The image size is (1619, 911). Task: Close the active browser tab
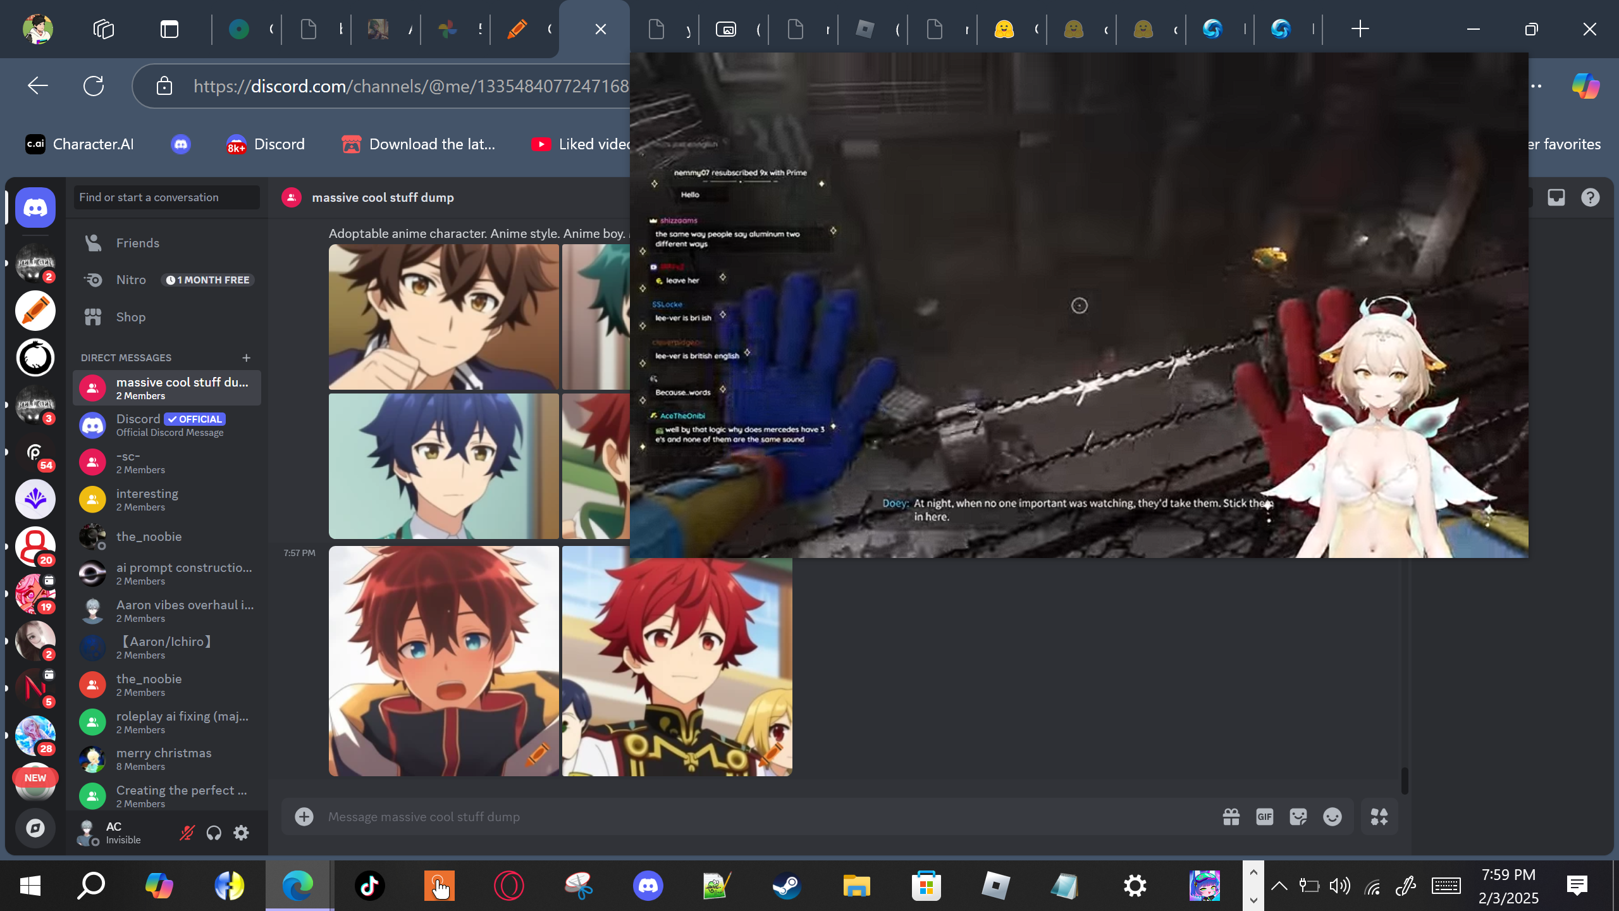pyautogui.click(x=601, y=29)
